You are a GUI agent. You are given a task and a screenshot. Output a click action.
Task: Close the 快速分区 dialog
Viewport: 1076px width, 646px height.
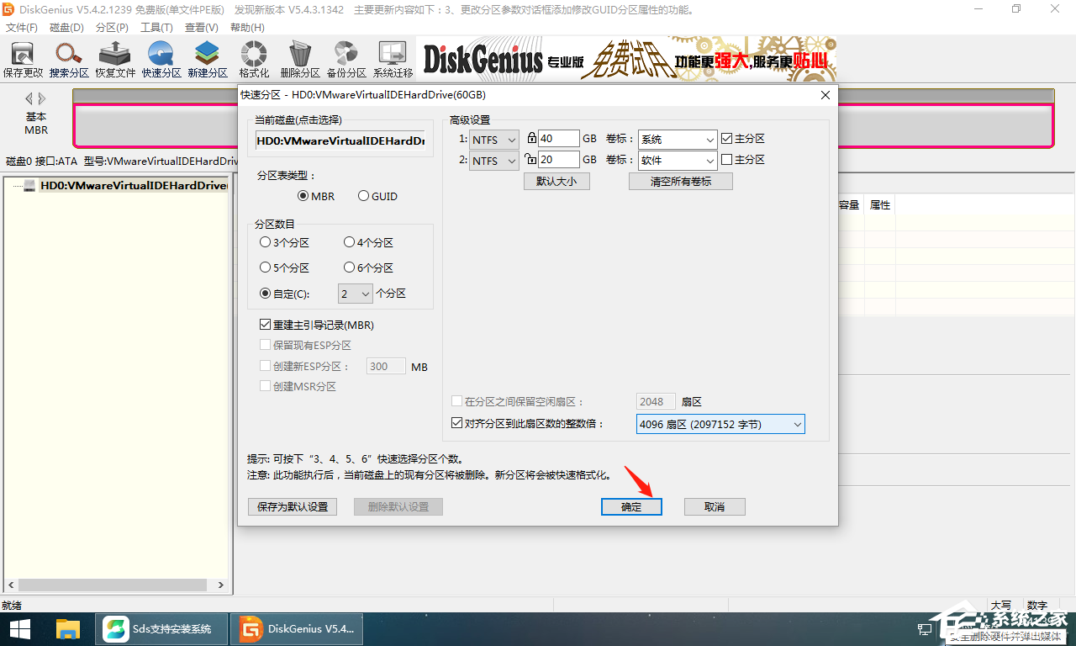click(825, 94)
